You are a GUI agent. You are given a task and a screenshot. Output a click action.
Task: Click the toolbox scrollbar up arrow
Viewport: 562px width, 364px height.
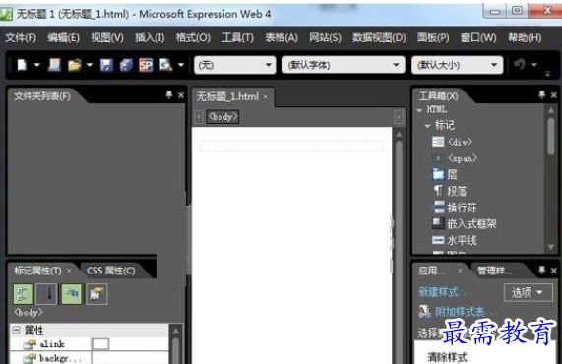551,111
